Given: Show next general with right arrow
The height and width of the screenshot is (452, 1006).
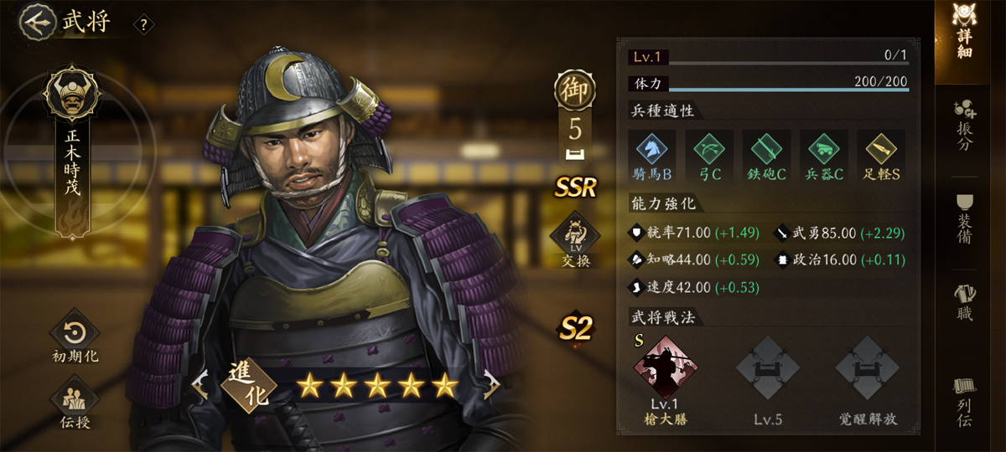Looking at the screenshot, I should tap(491, 384).
